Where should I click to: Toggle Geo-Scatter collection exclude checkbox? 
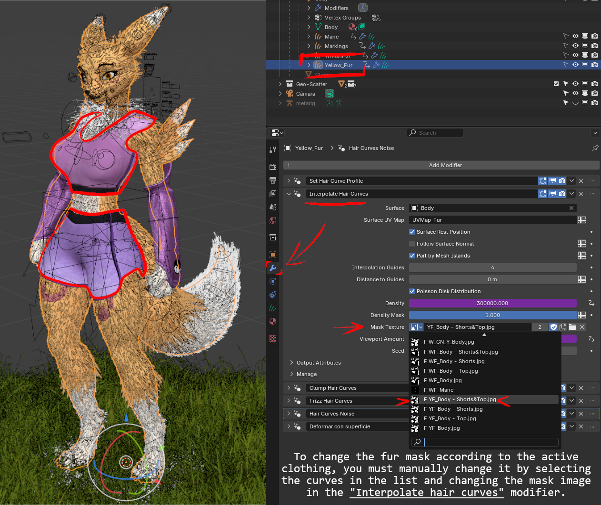coord(556,84)
